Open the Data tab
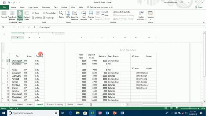 56,7
